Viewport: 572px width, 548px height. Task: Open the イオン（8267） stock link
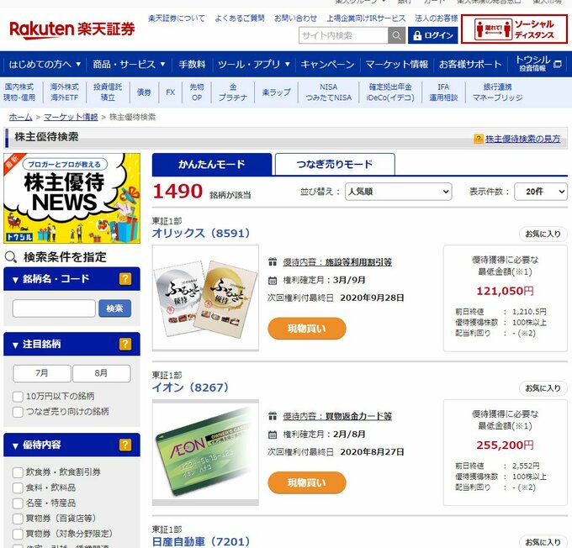[x=190, y=387]
